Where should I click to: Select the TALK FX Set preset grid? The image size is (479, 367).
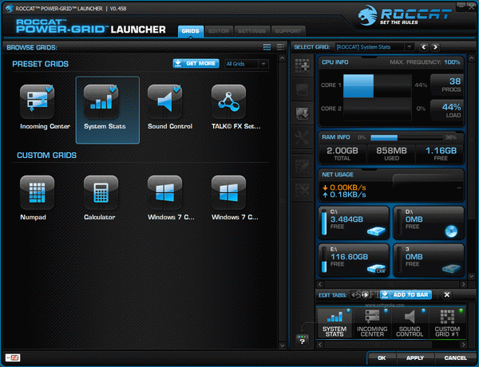coord(229,102)
